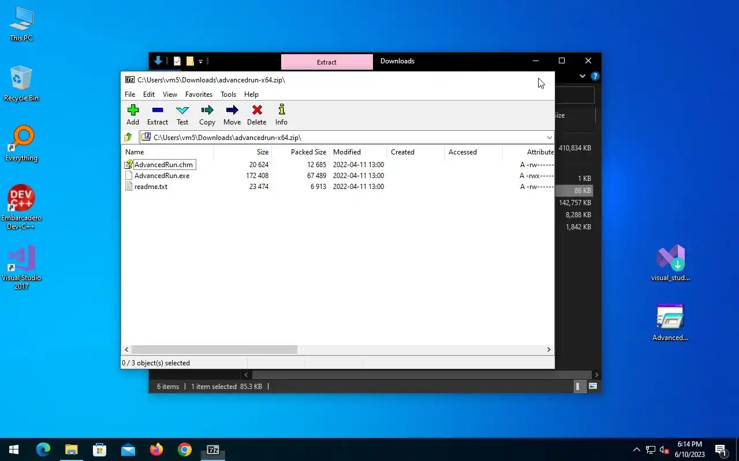
Task: Go up one folder level with the arrow icon
Action: click(128, 137)
